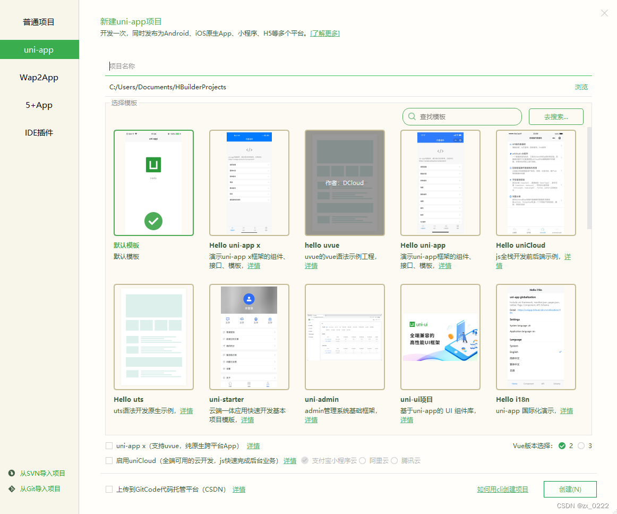This screenshot has width=617, height=514.
Task: Click 浏览 to change project location
Action: click(581, 86)
